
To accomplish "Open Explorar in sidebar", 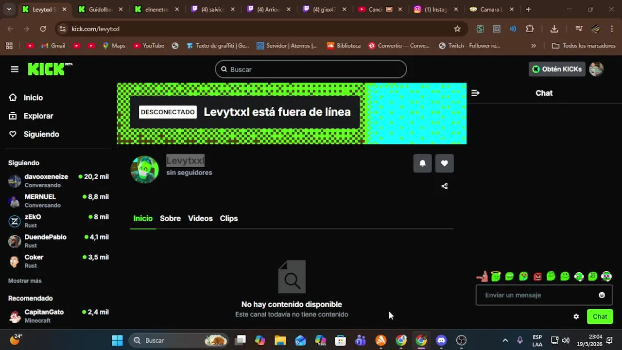I will [31, 116].
